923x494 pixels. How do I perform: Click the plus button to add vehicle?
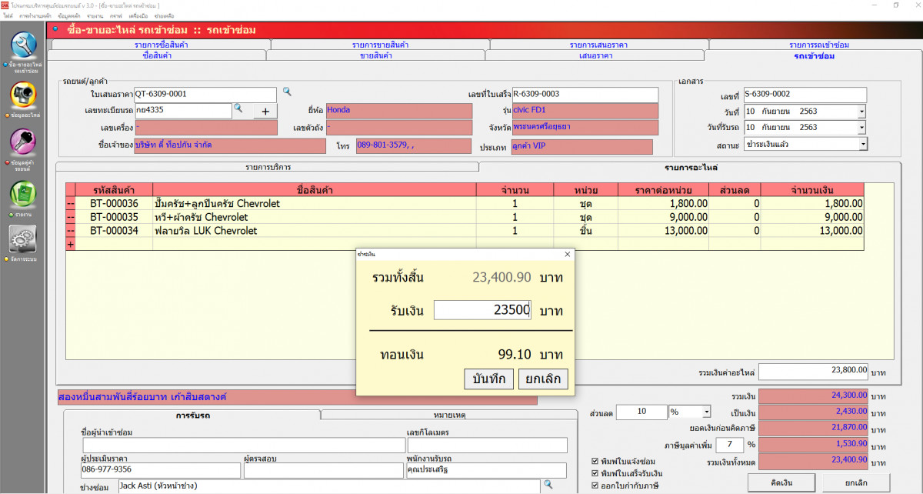[x=265, y=111]
